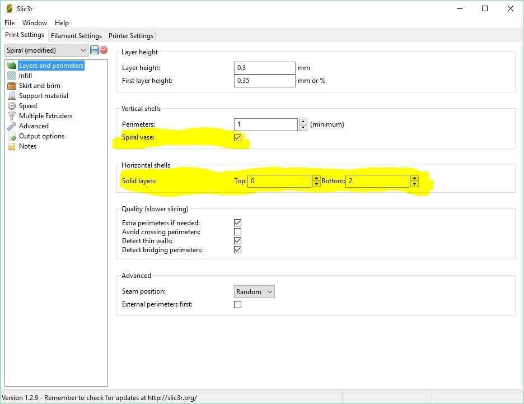Maximize the Slic3r window
Viewport: 524px width, 404px height.
pos(485,8)
